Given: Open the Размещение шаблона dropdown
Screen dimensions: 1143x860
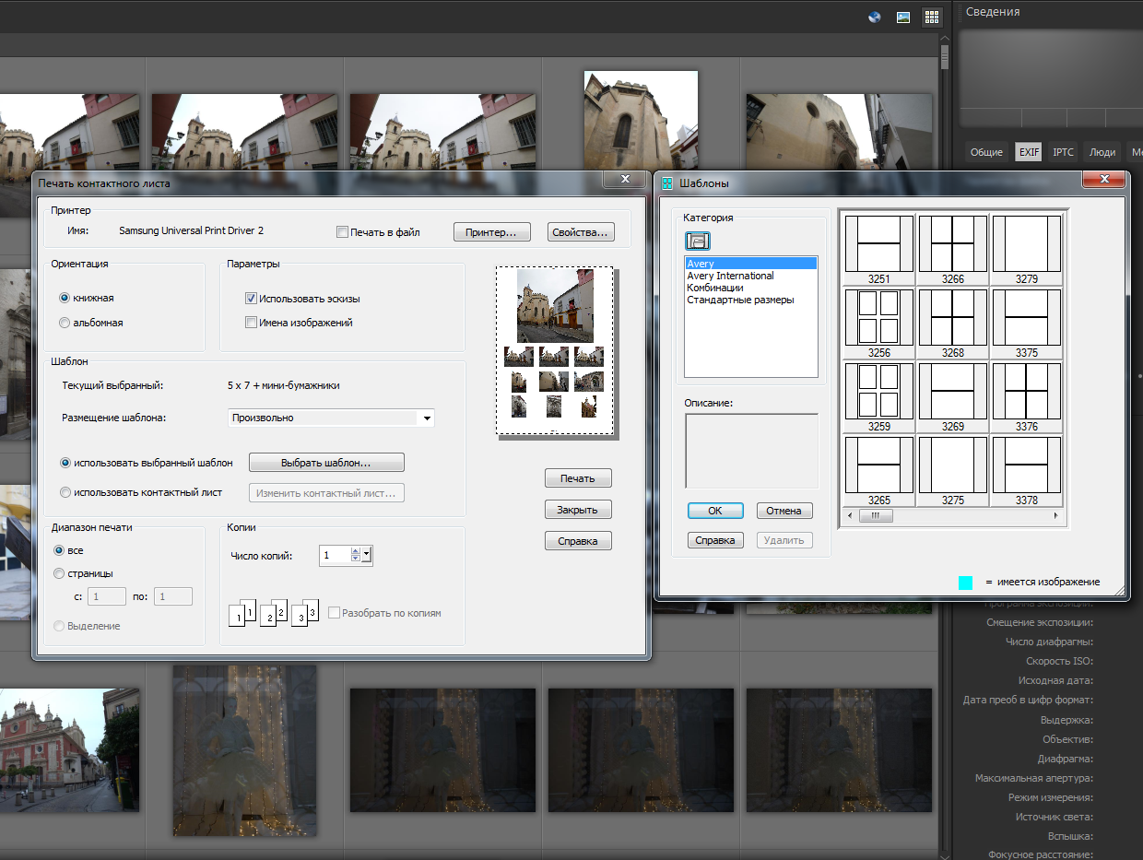Looking at the screenshot, I should (x=426, y=418).
